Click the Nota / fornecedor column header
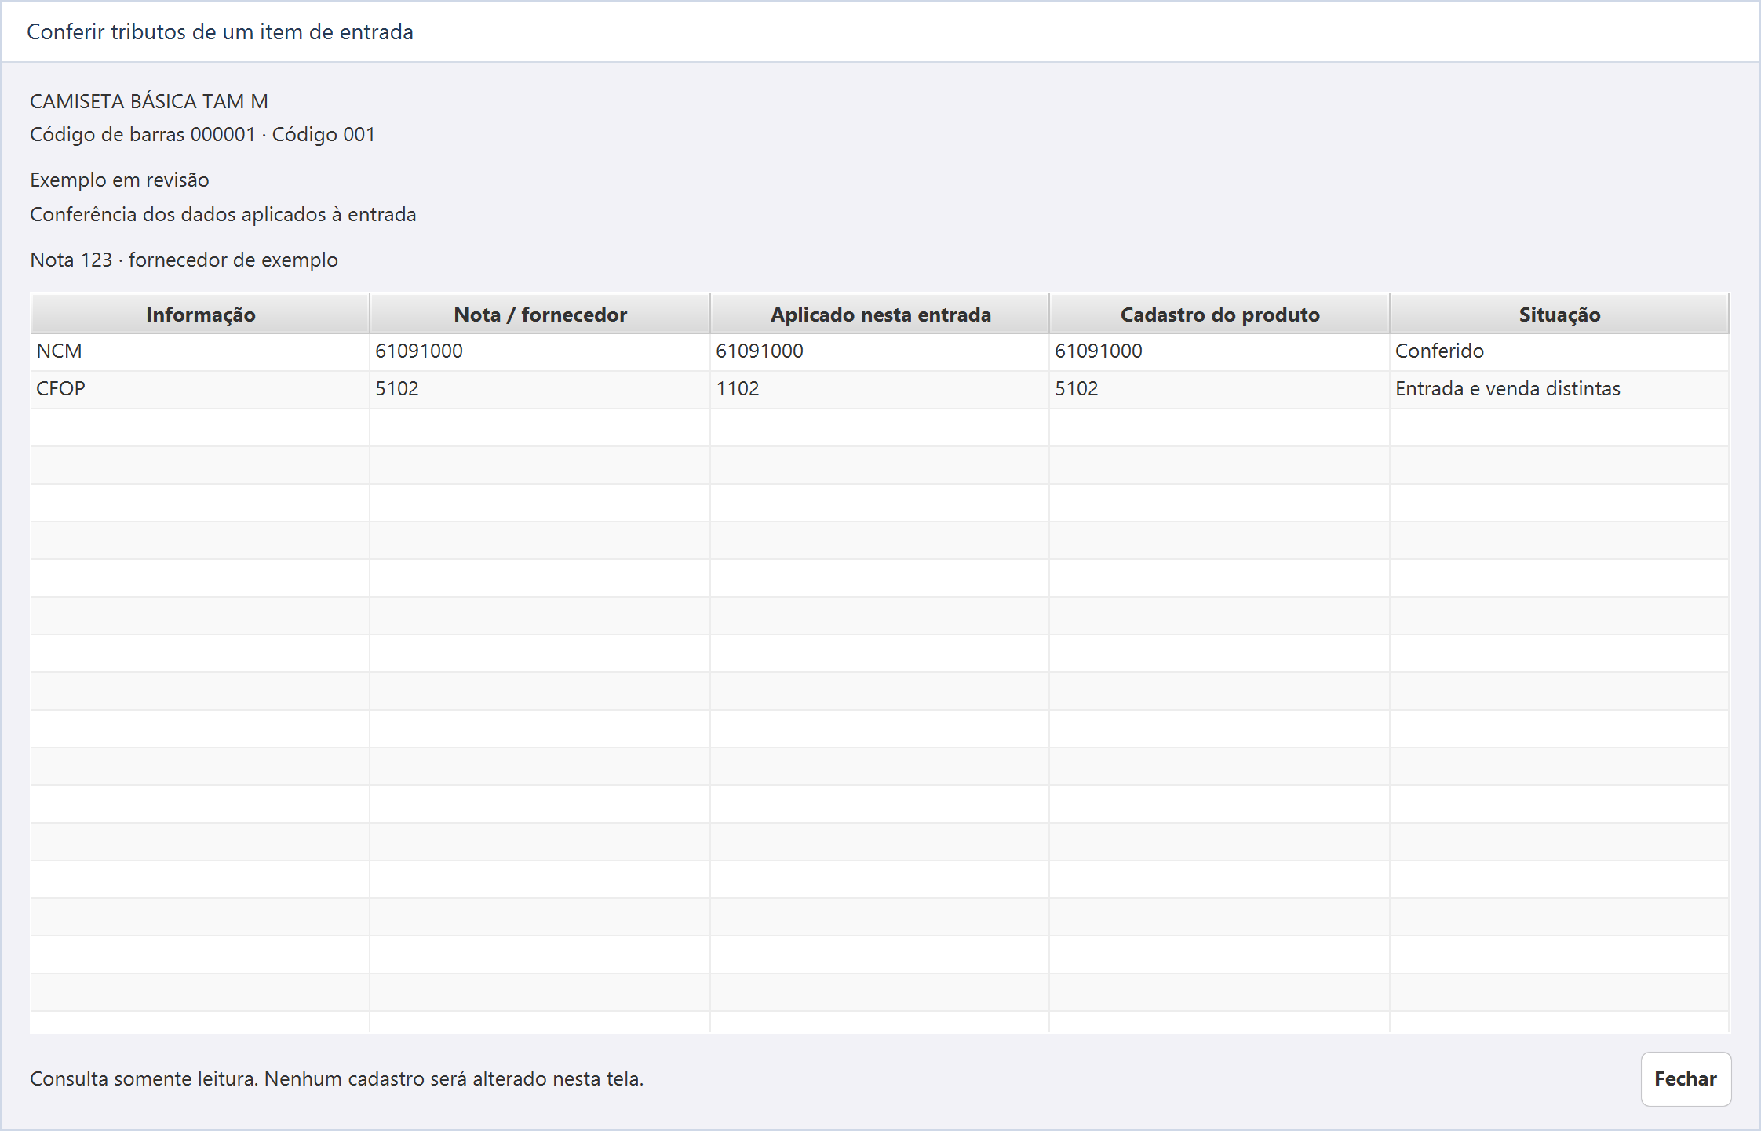Image resolution: width=1761 pixels, height=1131 pixels. [x=540, y=314]
